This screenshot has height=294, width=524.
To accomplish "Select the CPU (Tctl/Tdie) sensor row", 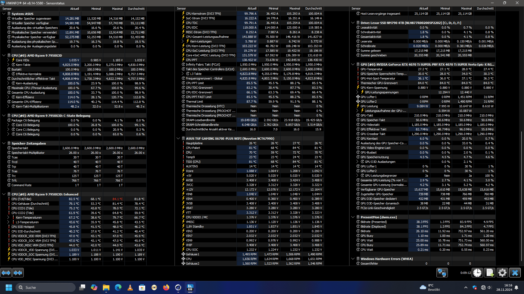I will (21, 199).
